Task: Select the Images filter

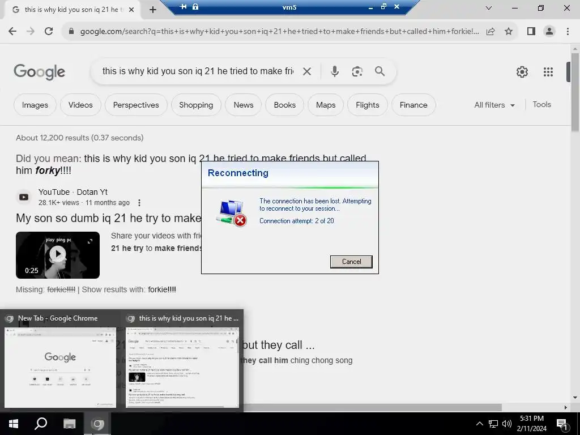Action: [35, 105]
